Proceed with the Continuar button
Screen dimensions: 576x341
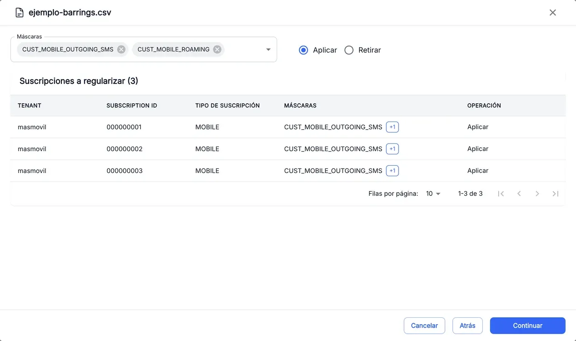click(527, 326)
